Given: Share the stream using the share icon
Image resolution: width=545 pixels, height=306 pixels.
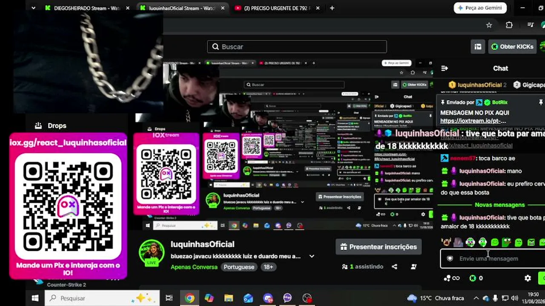Looking at the screenshot, I should [x=394, y=267].
